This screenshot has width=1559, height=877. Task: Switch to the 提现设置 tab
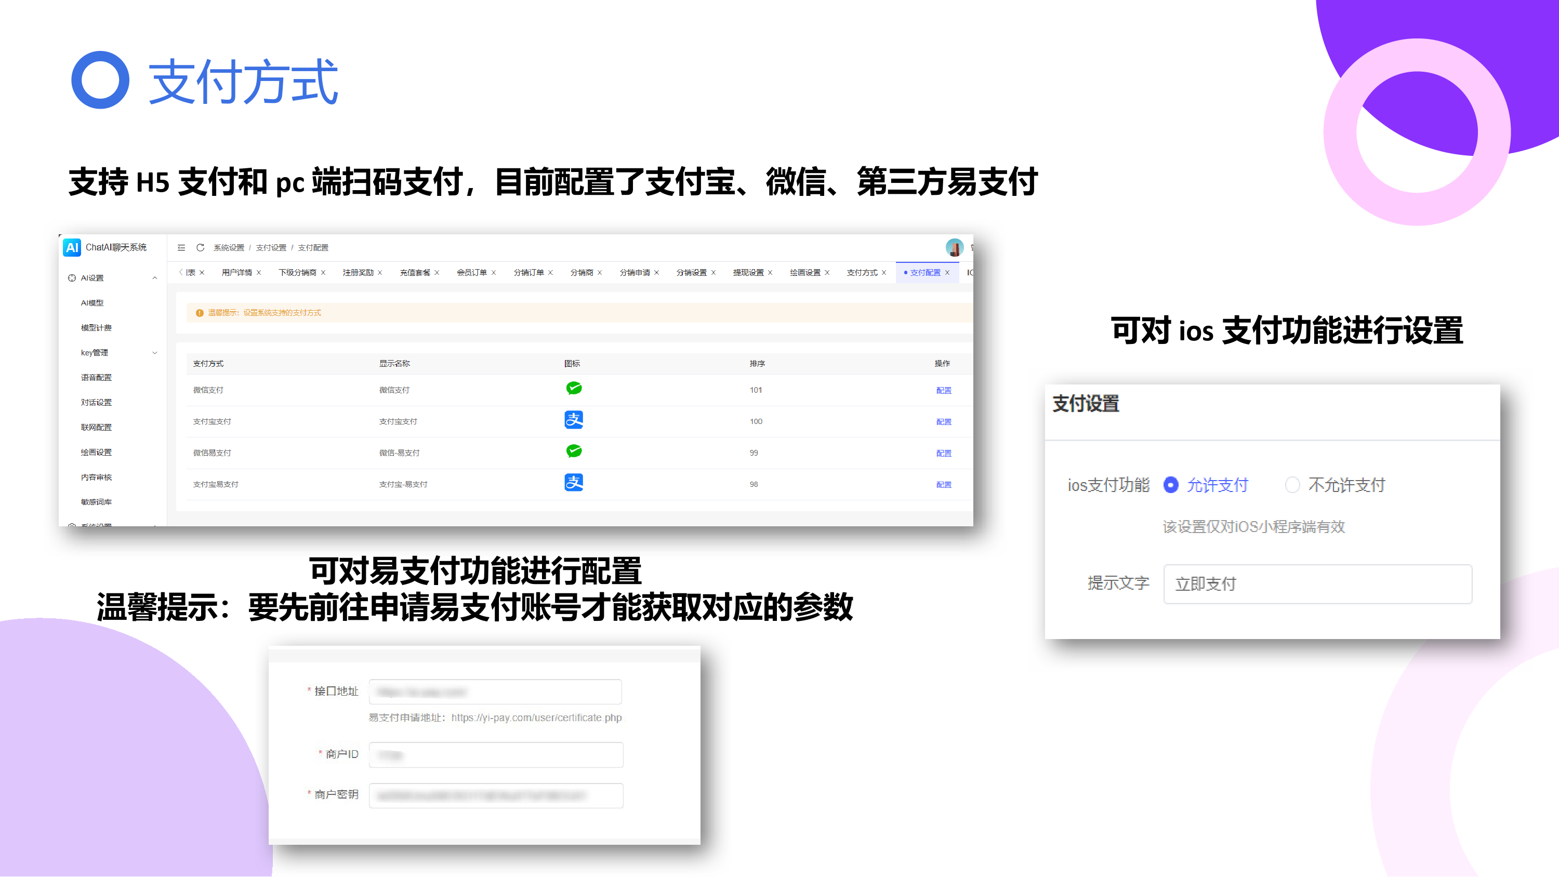point(748,273)
